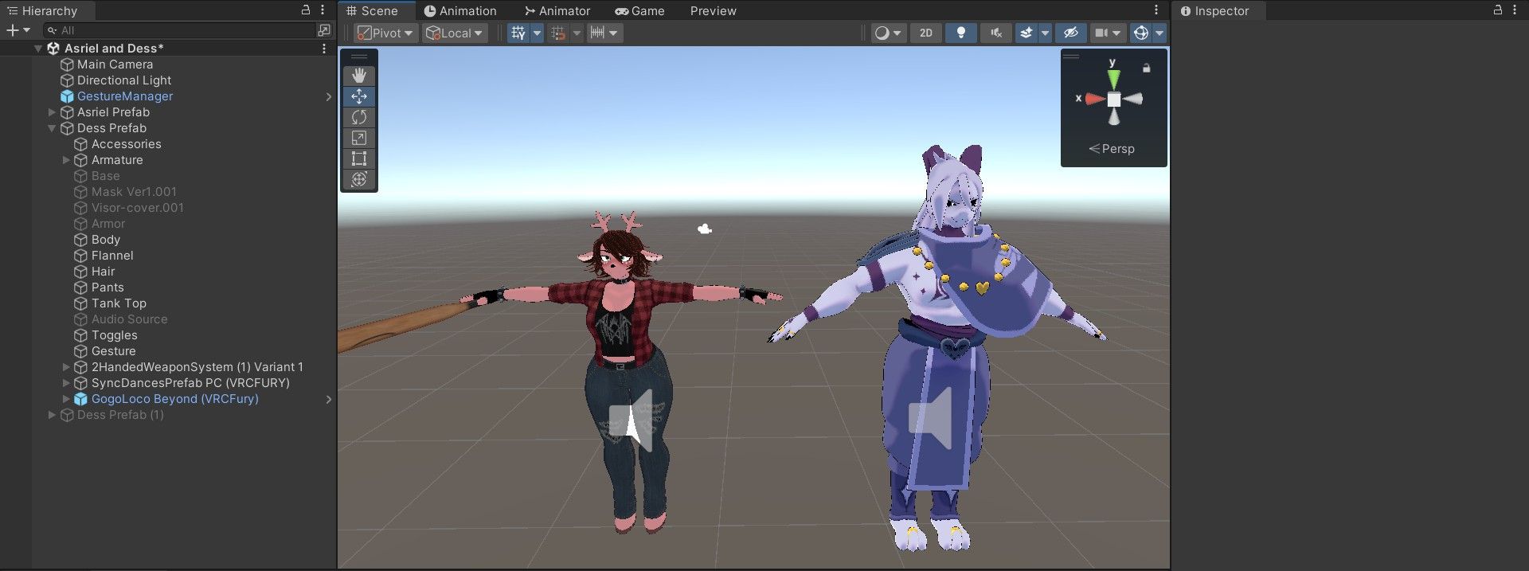Open scene effects dropdown arrow
The width and height of the screenshot is (1529, 571).
click(x=1045, y=33)
